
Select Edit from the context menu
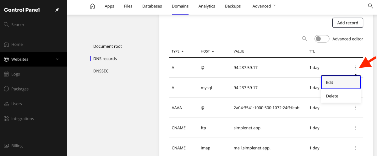point(341,82)
